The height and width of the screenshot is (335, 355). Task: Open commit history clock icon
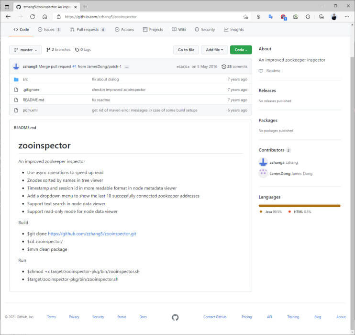(224, 67)
